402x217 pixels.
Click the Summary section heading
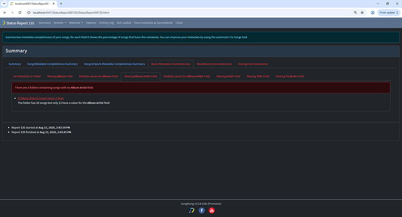pyautogui.click(x=16, y=51)
